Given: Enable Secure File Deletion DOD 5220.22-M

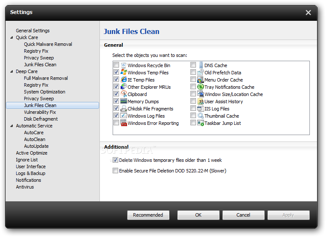Looking at the screenshot, I should [115, 171].
